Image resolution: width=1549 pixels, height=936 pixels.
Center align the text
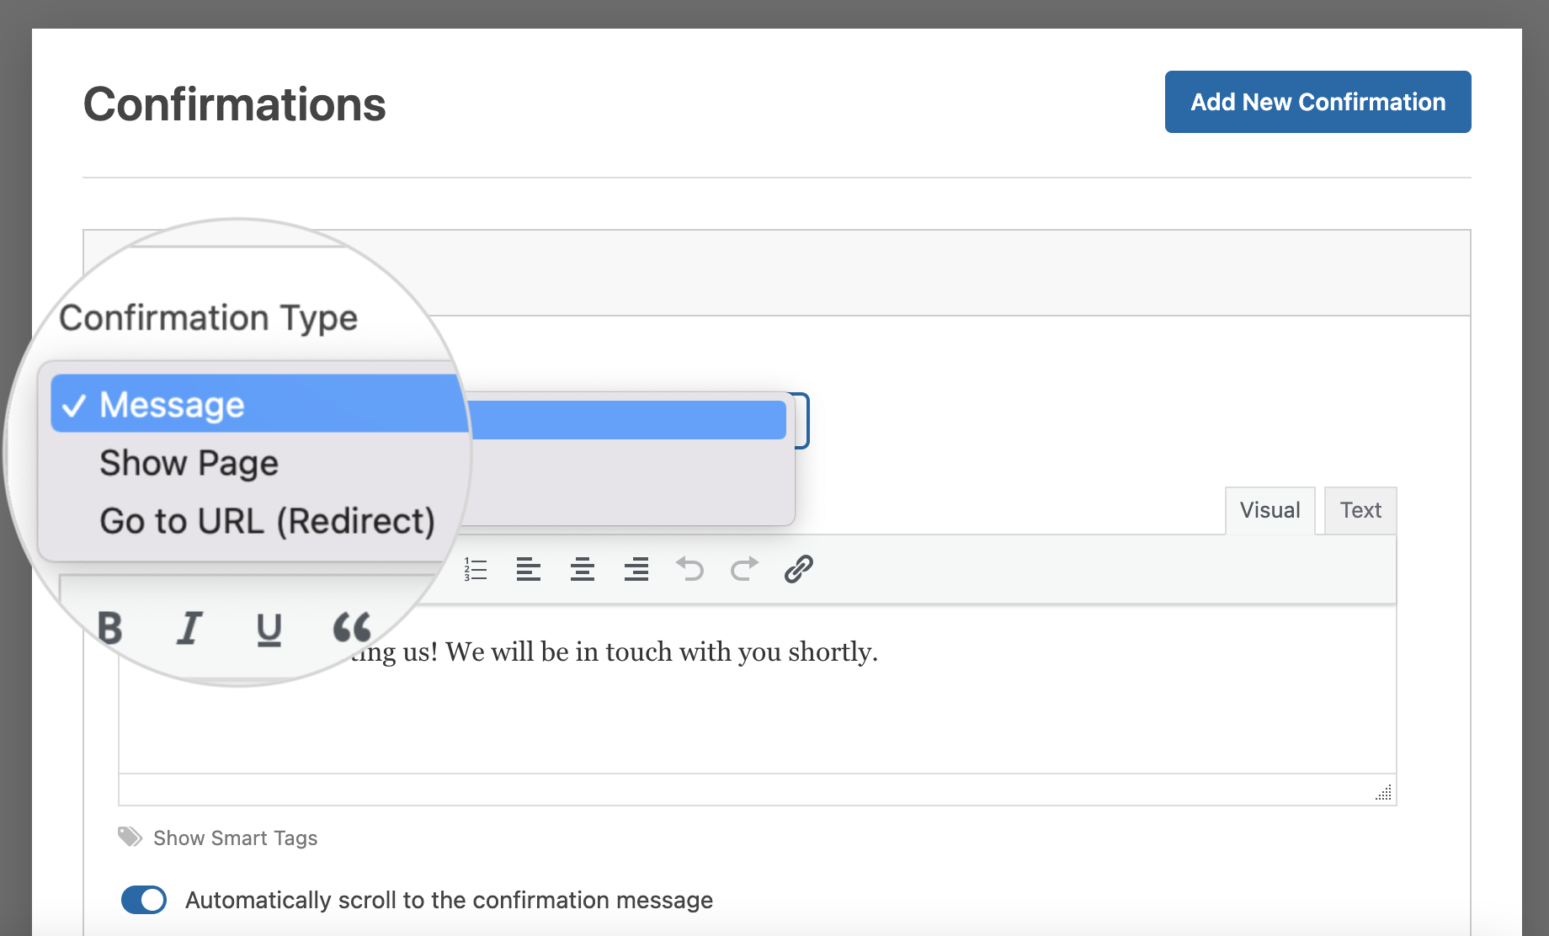point(583,570)
